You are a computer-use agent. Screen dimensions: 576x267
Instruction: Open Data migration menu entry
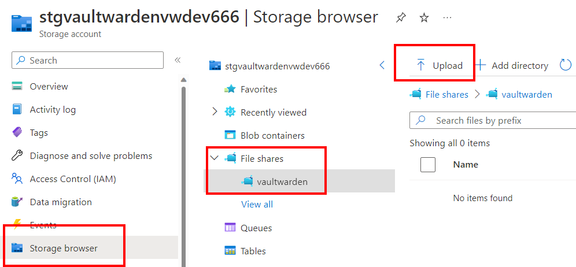click(x=51, y=202)
